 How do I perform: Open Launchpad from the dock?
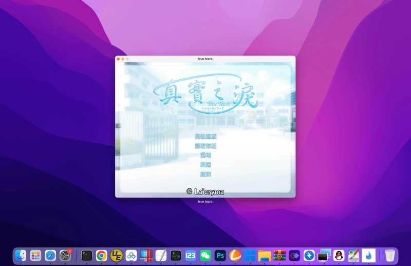pos(35,256)
